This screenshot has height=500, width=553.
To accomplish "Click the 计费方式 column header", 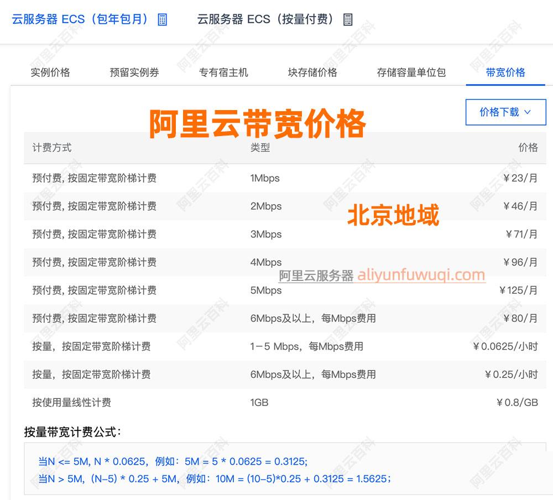I will (52, 148).
